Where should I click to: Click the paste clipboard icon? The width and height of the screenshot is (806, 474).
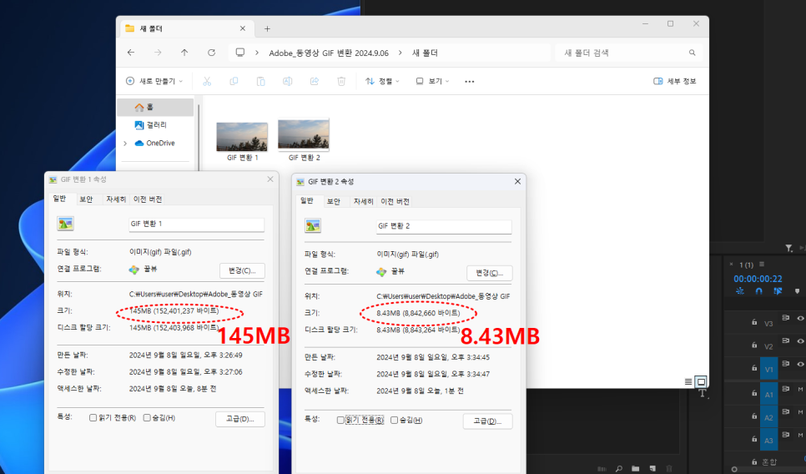tap(260, 81)
